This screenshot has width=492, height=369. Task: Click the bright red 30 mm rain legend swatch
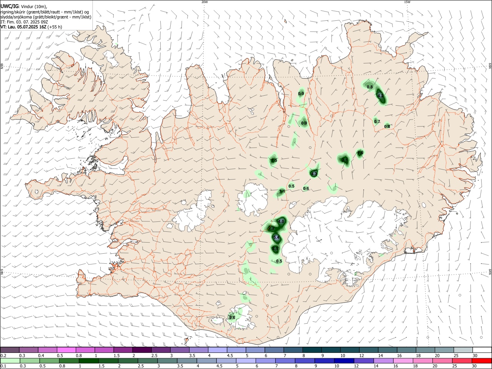point(482,361)
